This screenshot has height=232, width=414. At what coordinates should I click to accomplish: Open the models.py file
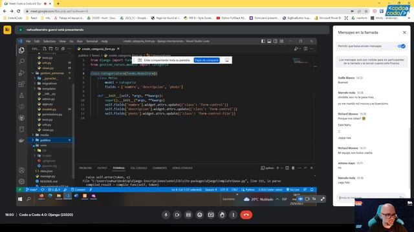pos(49,109)
